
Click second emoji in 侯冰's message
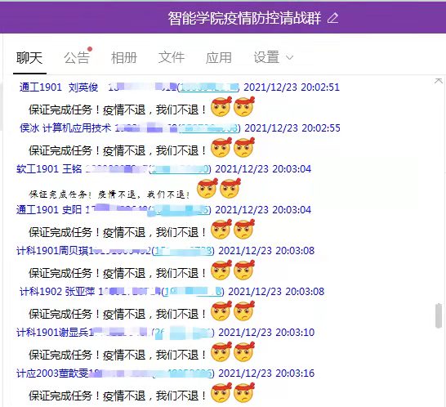tap(244, 147)
